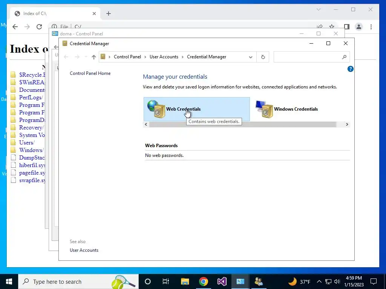This screenshot has height=289, width=386.
Task: Click Chrome share page icon
Action: click(320, 27)
